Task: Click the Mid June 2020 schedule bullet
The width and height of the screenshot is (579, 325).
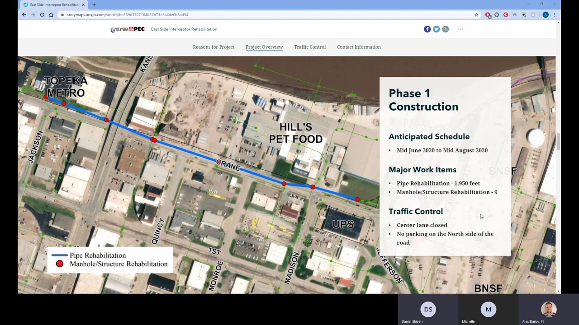Action: (x=442, y=150)
